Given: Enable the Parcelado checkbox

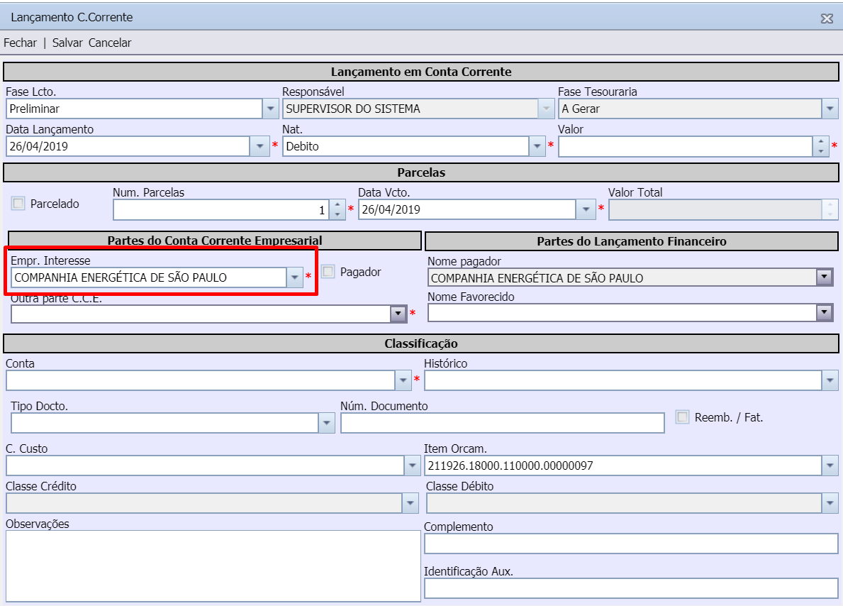Looking at the screenshot, I should (x=18, y=204).
